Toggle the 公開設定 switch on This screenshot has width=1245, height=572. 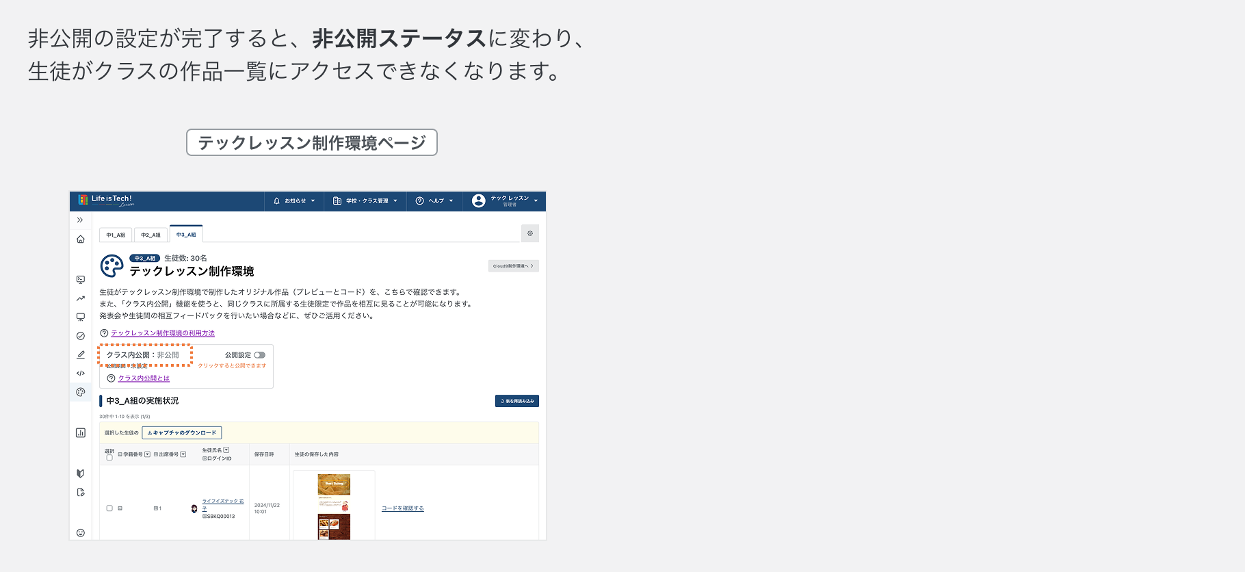pos(260,355)
